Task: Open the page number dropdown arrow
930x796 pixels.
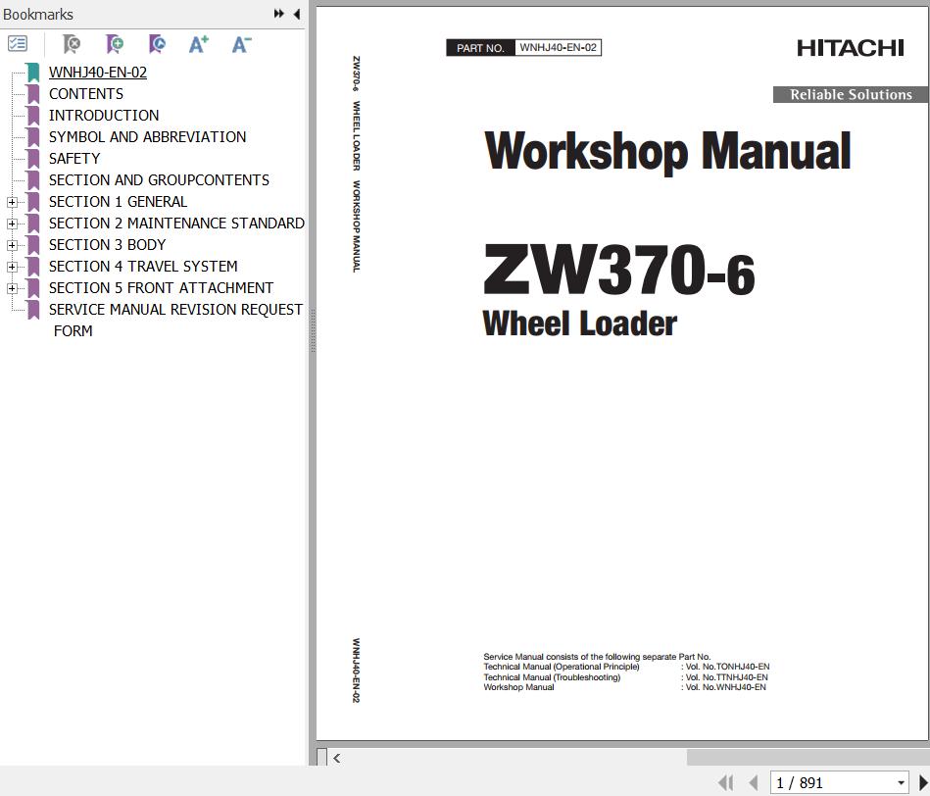Action: coord(901,782)
